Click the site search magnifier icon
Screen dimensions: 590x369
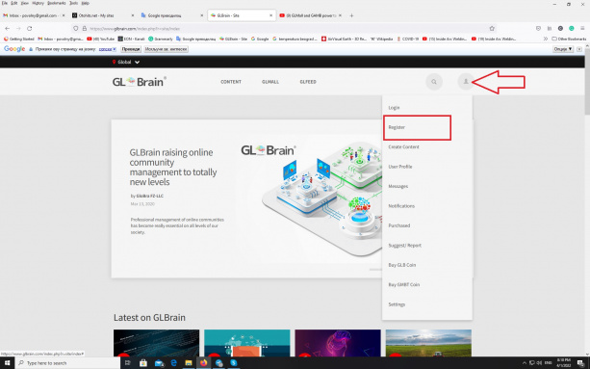tap(434, 82)
